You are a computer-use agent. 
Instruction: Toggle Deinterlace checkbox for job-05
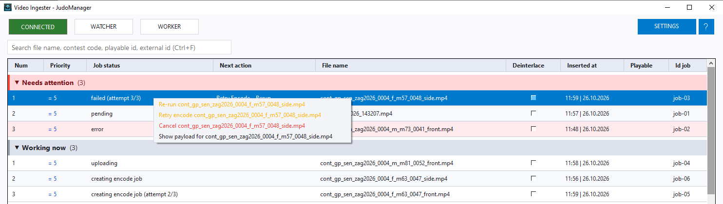pyautogui.click(x=533, y=194)
